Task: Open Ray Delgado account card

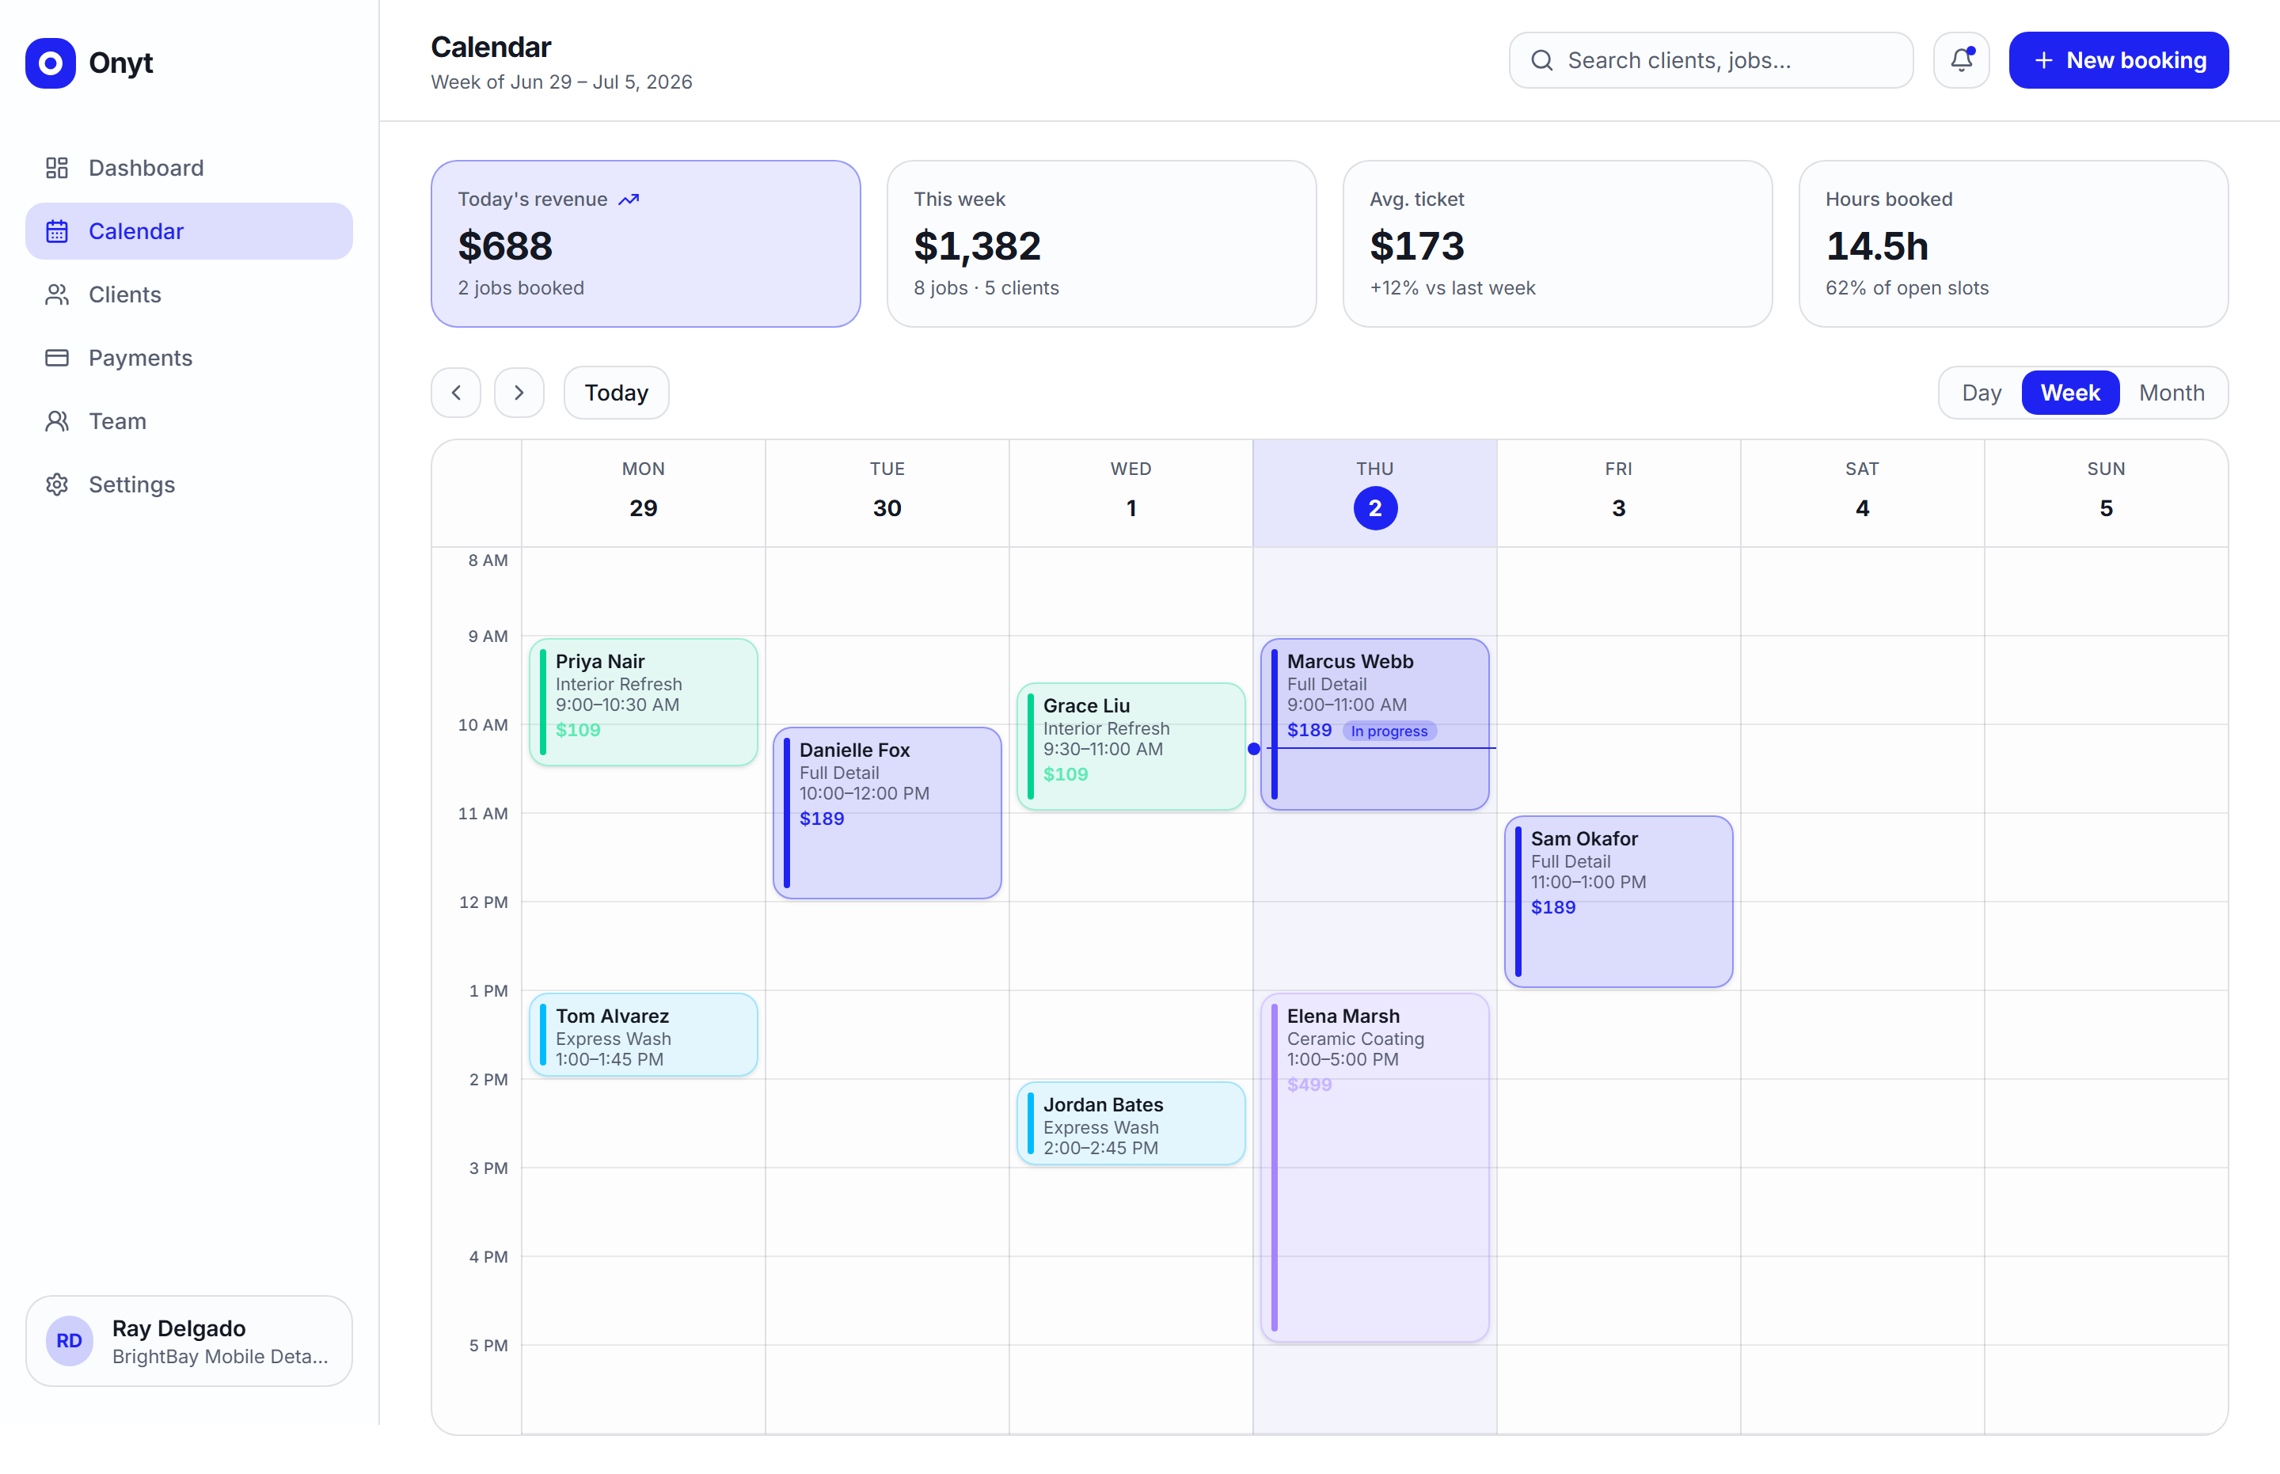Action: (x=188, y=1340)
